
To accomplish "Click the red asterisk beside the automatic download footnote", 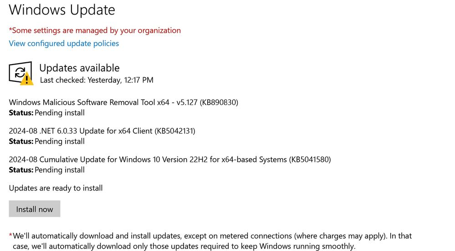I will click(x=10, y=236).
